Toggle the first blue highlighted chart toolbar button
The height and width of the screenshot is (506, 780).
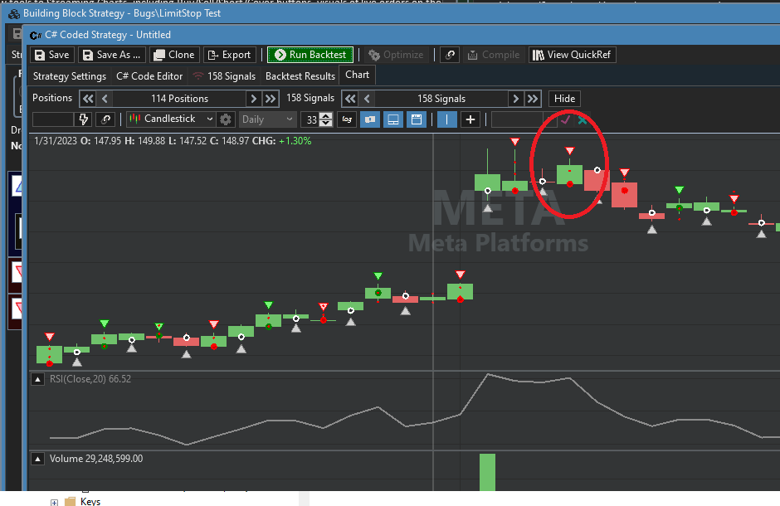tap(369, 119)
